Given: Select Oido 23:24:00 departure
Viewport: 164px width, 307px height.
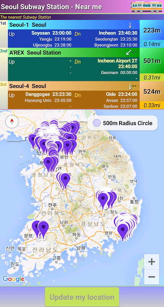Looking at the screenshot, I should point(121,94).
